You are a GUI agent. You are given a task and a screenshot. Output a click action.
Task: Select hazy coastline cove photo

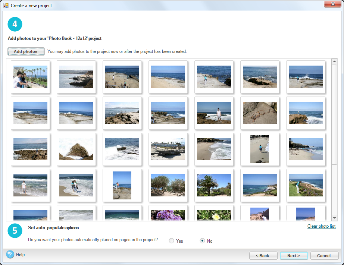pyautogui.click(x=76, y=77)
